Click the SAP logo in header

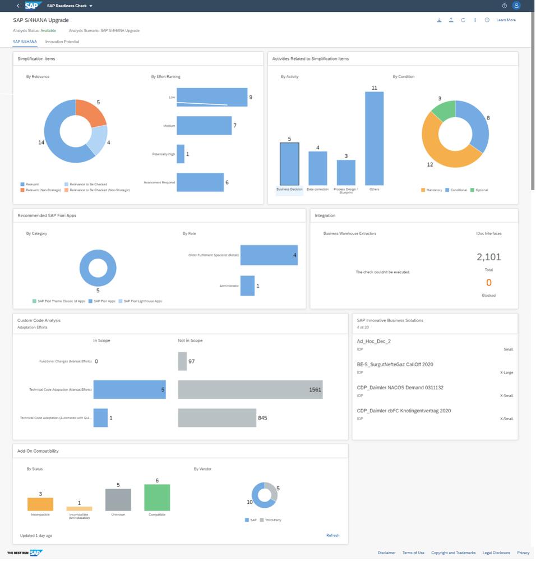(33, 6)
